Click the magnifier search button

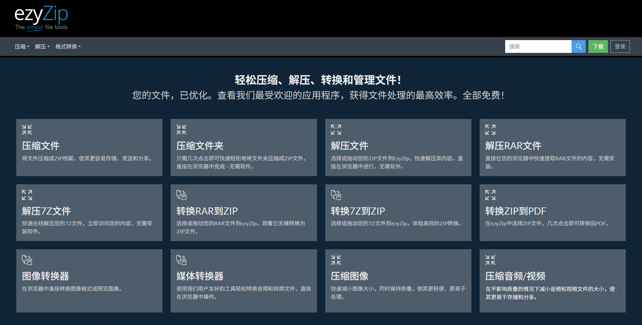(578, 46)
